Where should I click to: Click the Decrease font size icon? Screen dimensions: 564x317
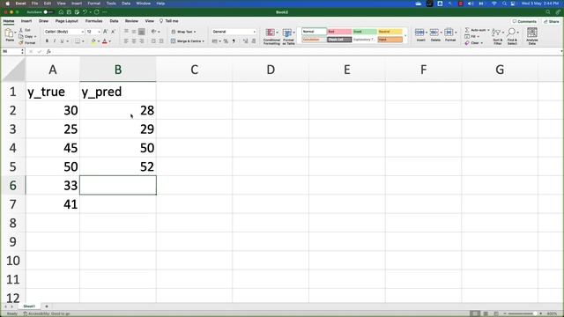click(113, 32)
